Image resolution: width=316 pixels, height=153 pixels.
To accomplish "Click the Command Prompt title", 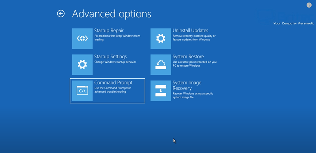I will pyautogui.click(x=114, y=83).
